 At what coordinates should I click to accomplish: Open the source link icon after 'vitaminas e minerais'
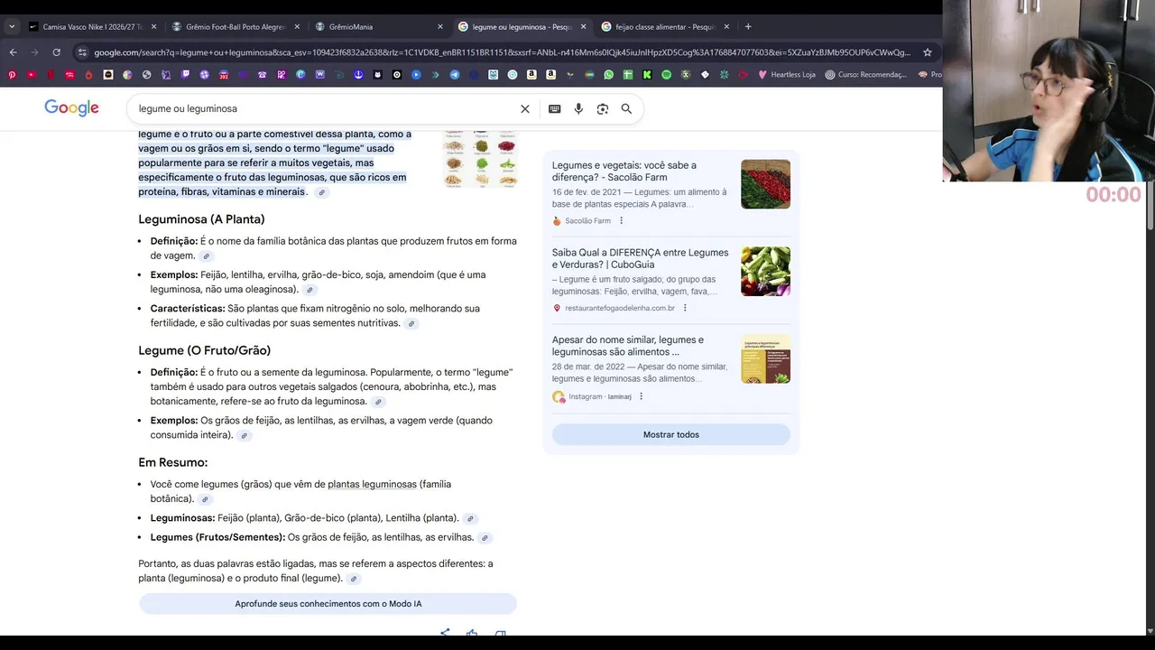[x=321, y=192]
